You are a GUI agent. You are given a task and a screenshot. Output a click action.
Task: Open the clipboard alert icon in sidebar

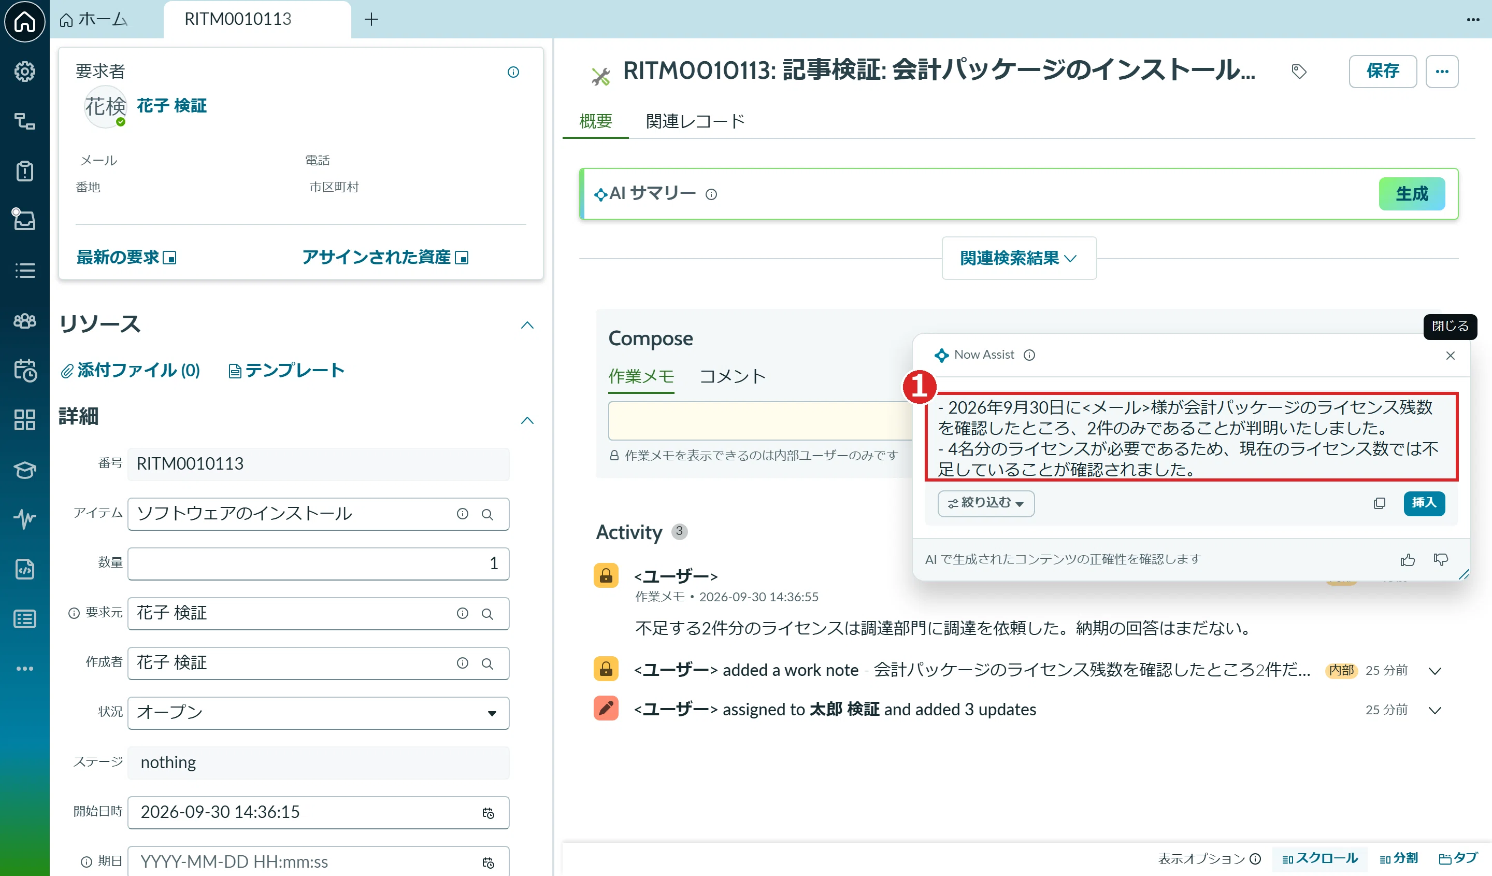(24, 171)
